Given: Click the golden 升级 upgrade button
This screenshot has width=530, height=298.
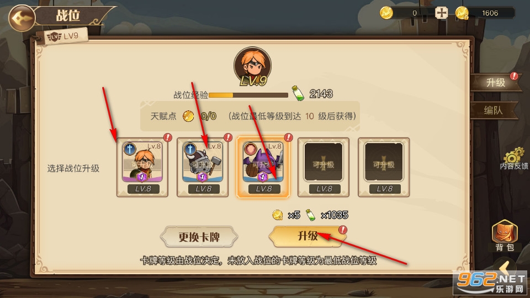Looking at the screenshot, I should coord(308,236).
